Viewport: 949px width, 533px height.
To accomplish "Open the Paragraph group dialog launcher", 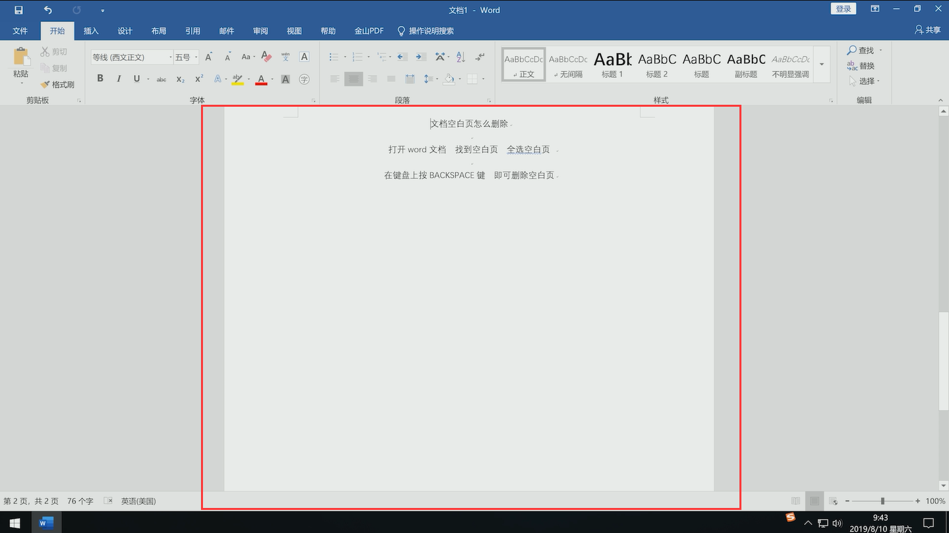I will (x=489, y=101).
